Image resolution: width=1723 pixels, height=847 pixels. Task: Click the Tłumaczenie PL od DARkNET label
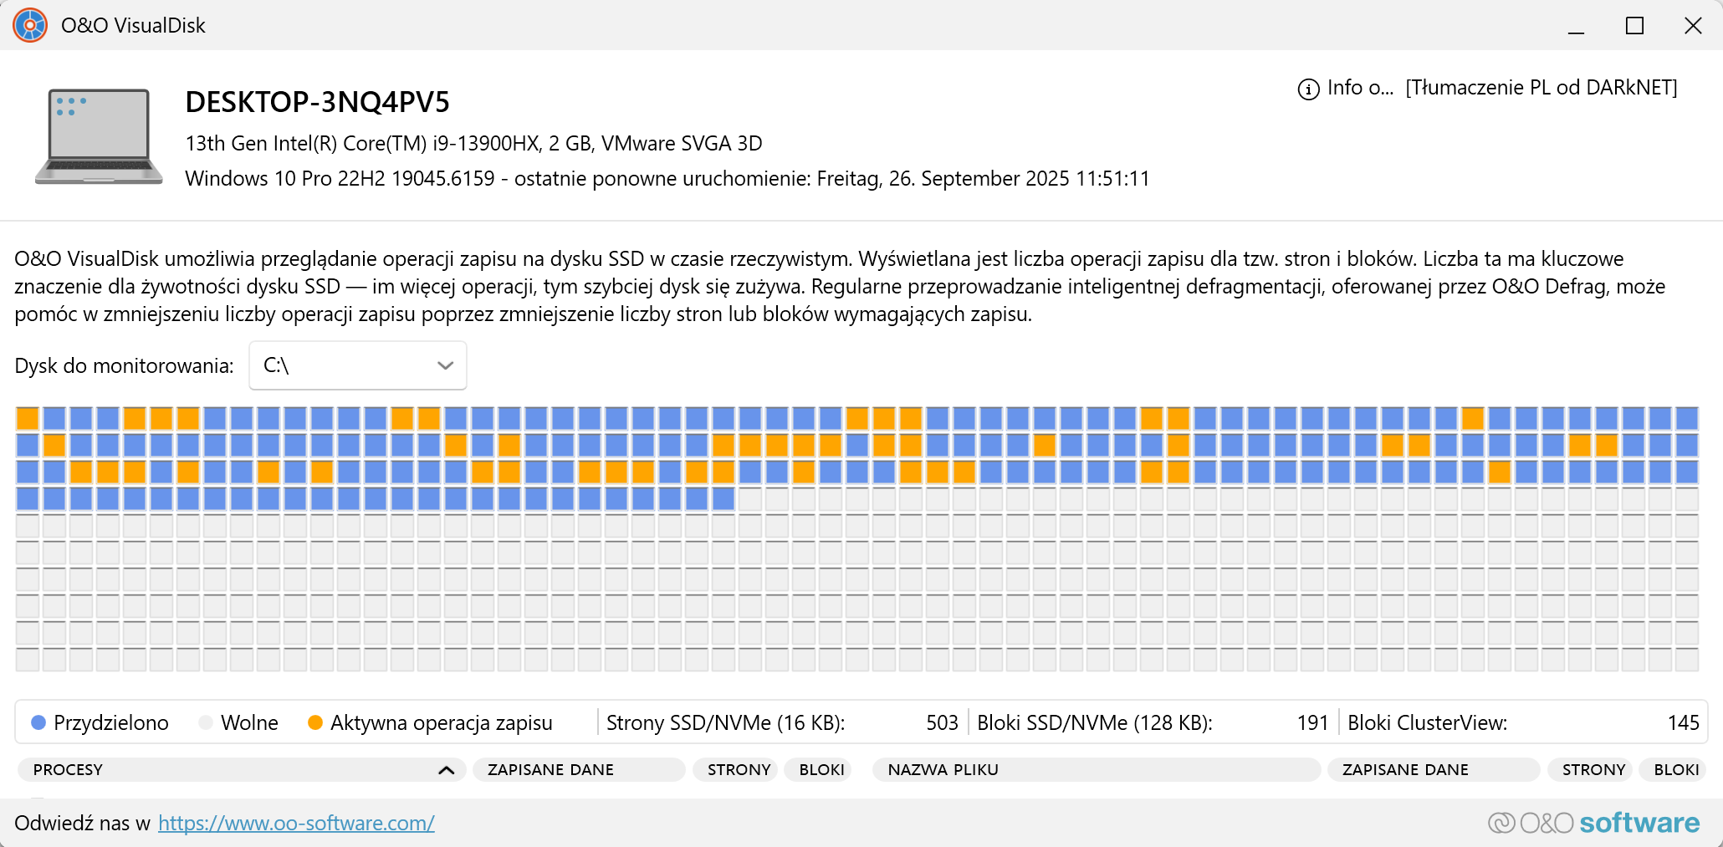point(1541,88)
